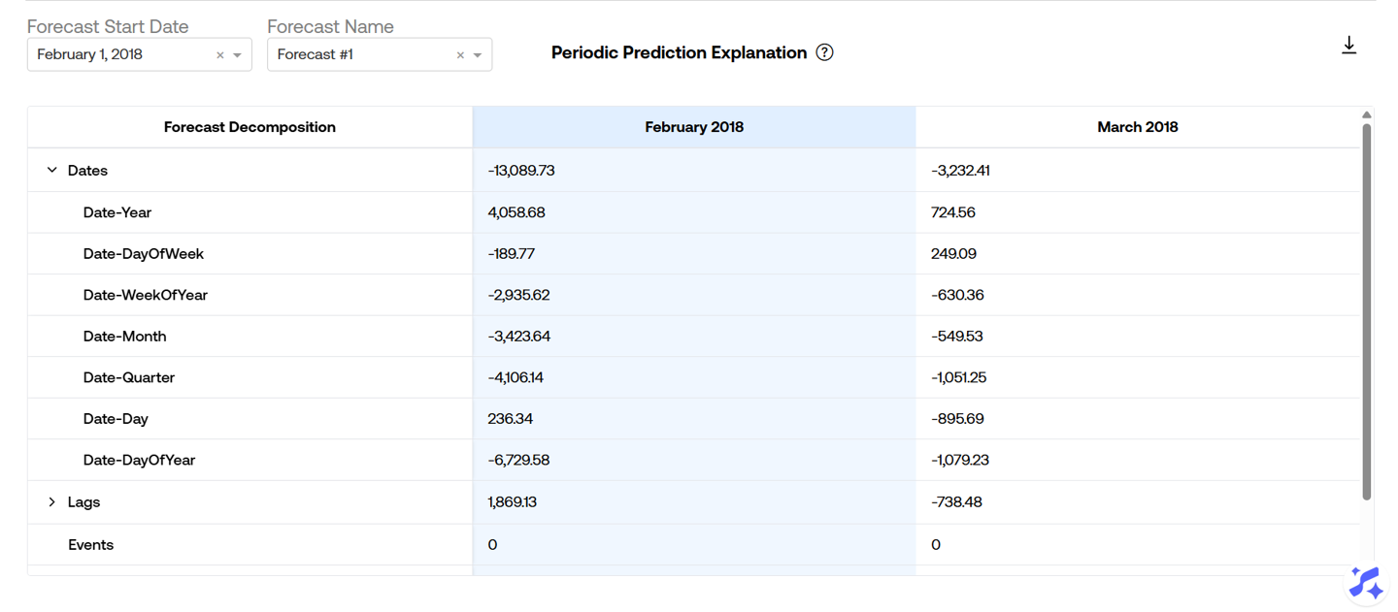
Task: Open the Forecast Start Date dropdown arrow
Action: (238, 55)
